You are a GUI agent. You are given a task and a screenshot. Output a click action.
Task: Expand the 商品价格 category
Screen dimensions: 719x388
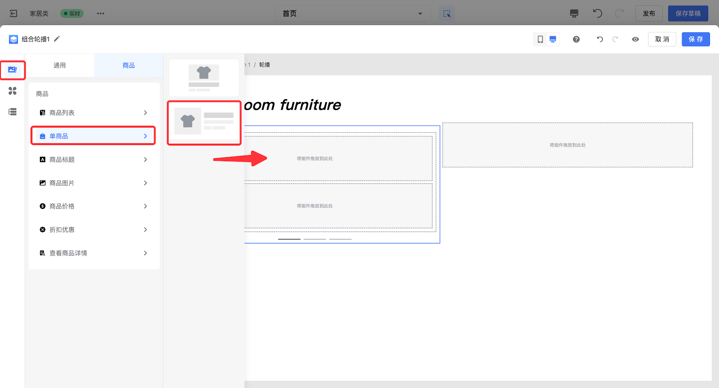93,206
